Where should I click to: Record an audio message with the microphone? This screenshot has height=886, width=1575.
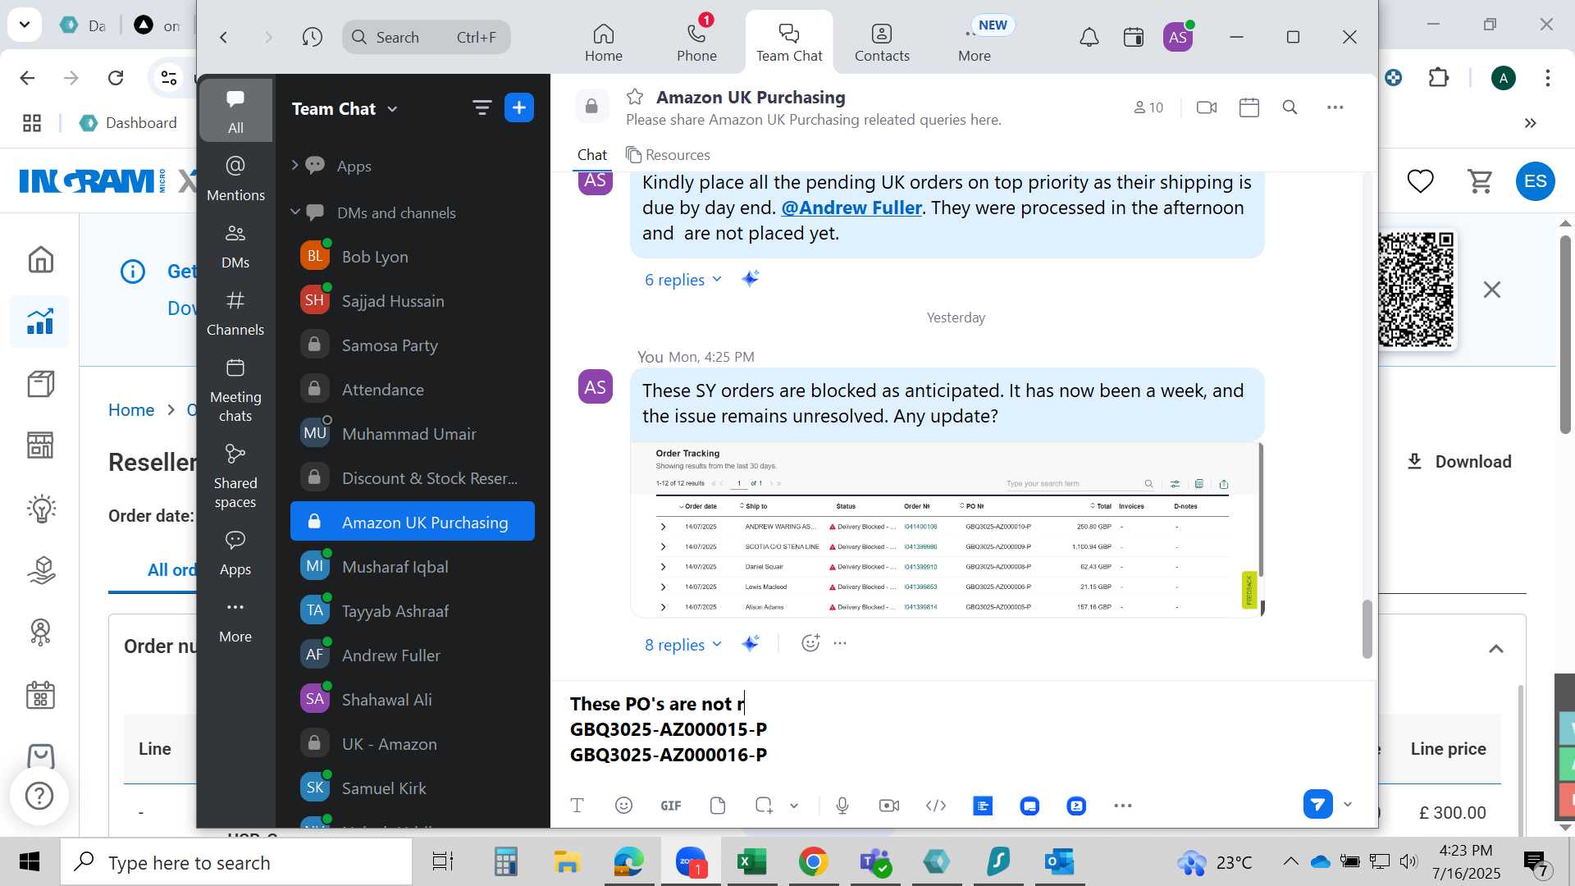[842, 806]
